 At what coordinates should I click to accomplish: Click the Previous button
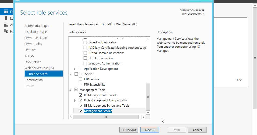(129, 130)
